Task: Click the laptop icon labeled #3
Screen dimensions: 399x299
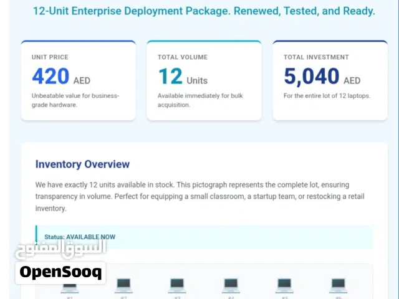Action: click(177, 285)
